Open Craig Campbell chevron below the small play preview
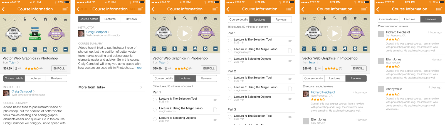This screenshot has width=445, height=125. tap(34, 91)
